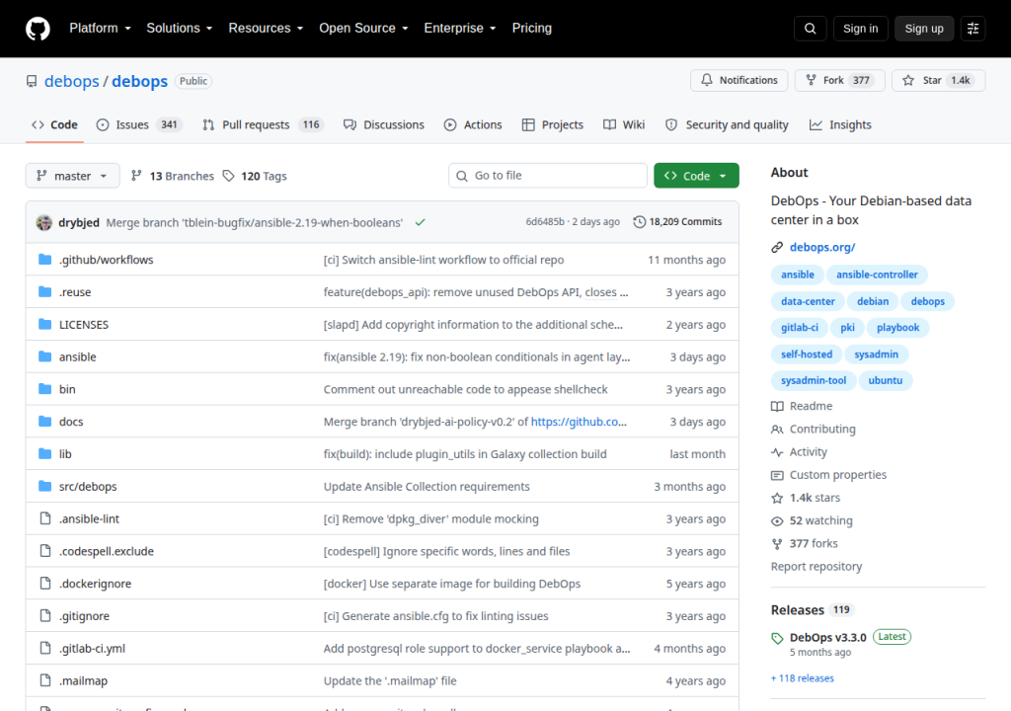This screenshot has height=711, width=1011.
Task: Click the repository book icon beside debops
Action: [32, 81]
